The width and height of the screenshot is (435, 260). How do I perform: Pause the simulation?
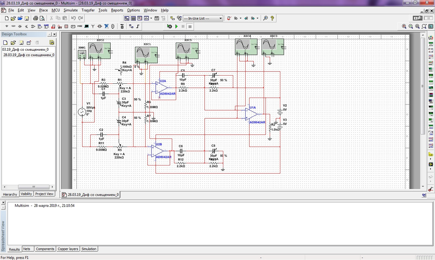pyautogui.click(x=183, y=26)
